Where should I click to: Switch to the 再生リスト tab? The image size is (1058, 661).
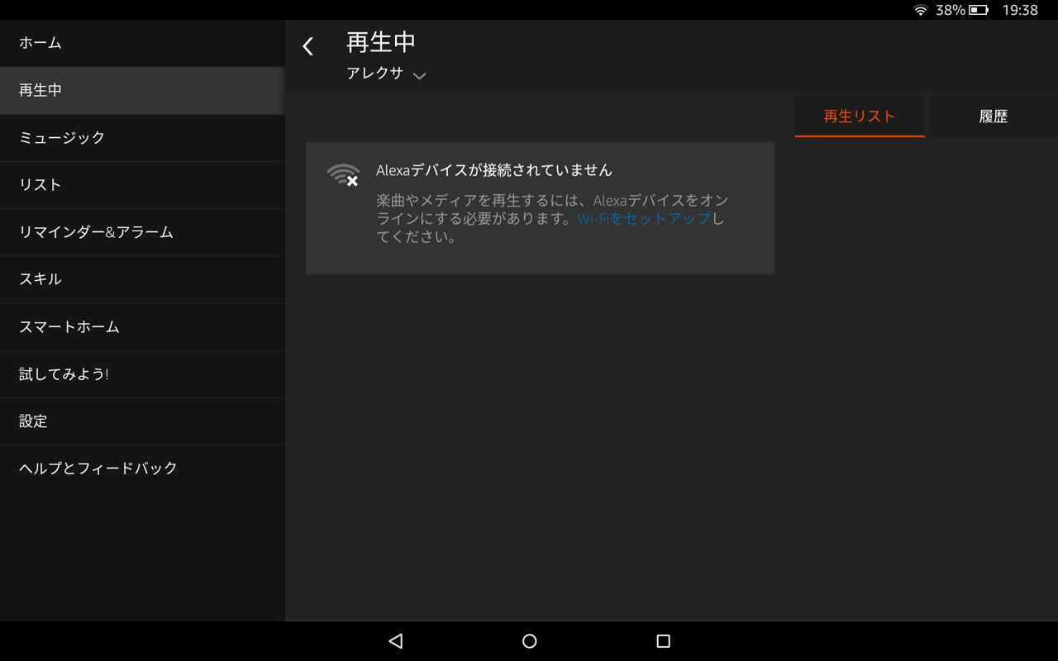tap(860, 117)
